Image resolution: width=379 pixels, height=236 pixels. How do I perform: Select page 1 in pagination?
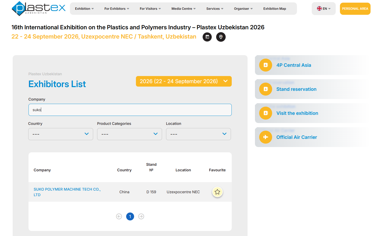[x=130, y=216]
